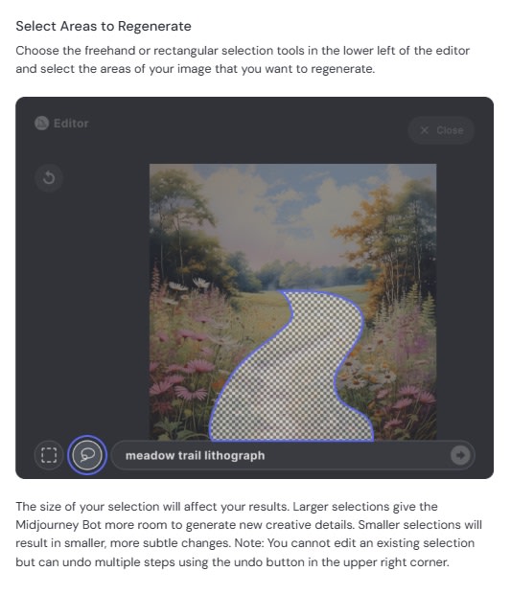This screenshot has height=594, width=511.
Task: Close the Editor using the Close button
Action: (x=441, y=130)
